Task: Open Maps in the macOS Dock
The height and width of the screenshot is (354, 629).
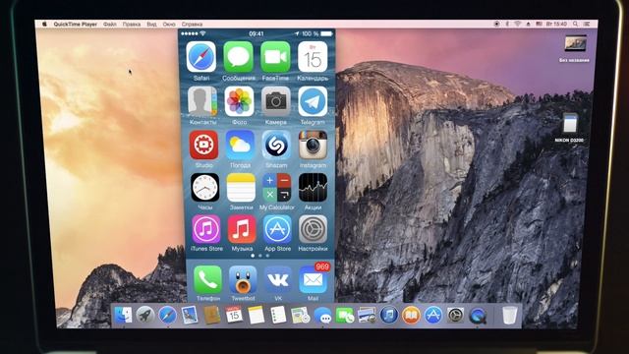Action: 300,315
